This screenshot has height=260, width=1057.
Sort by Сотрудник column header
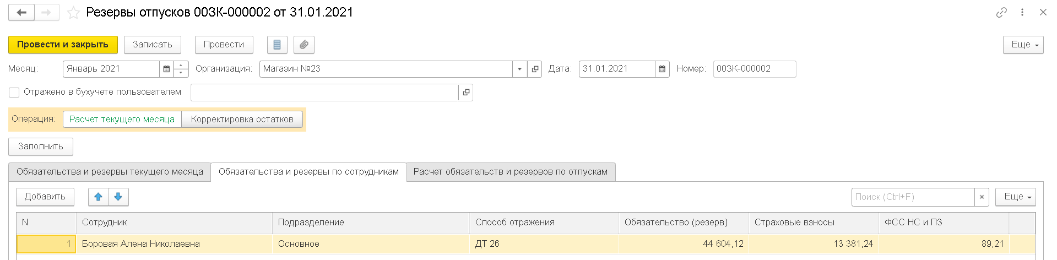pyautogui.click(x=174, y=223)
